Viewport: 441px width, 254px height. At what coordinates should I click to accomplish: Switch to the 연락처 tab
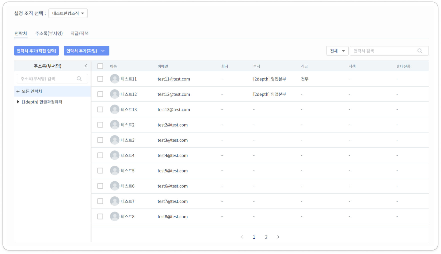21,33
